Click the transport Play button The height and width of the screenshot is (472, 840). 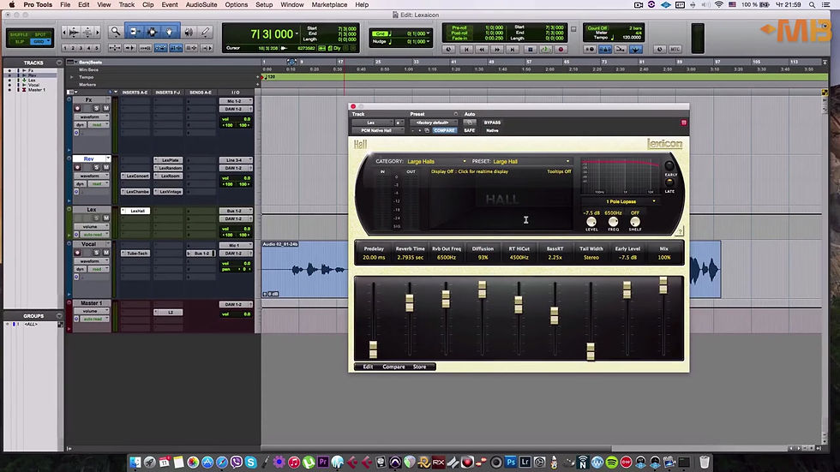pos(545,49)
